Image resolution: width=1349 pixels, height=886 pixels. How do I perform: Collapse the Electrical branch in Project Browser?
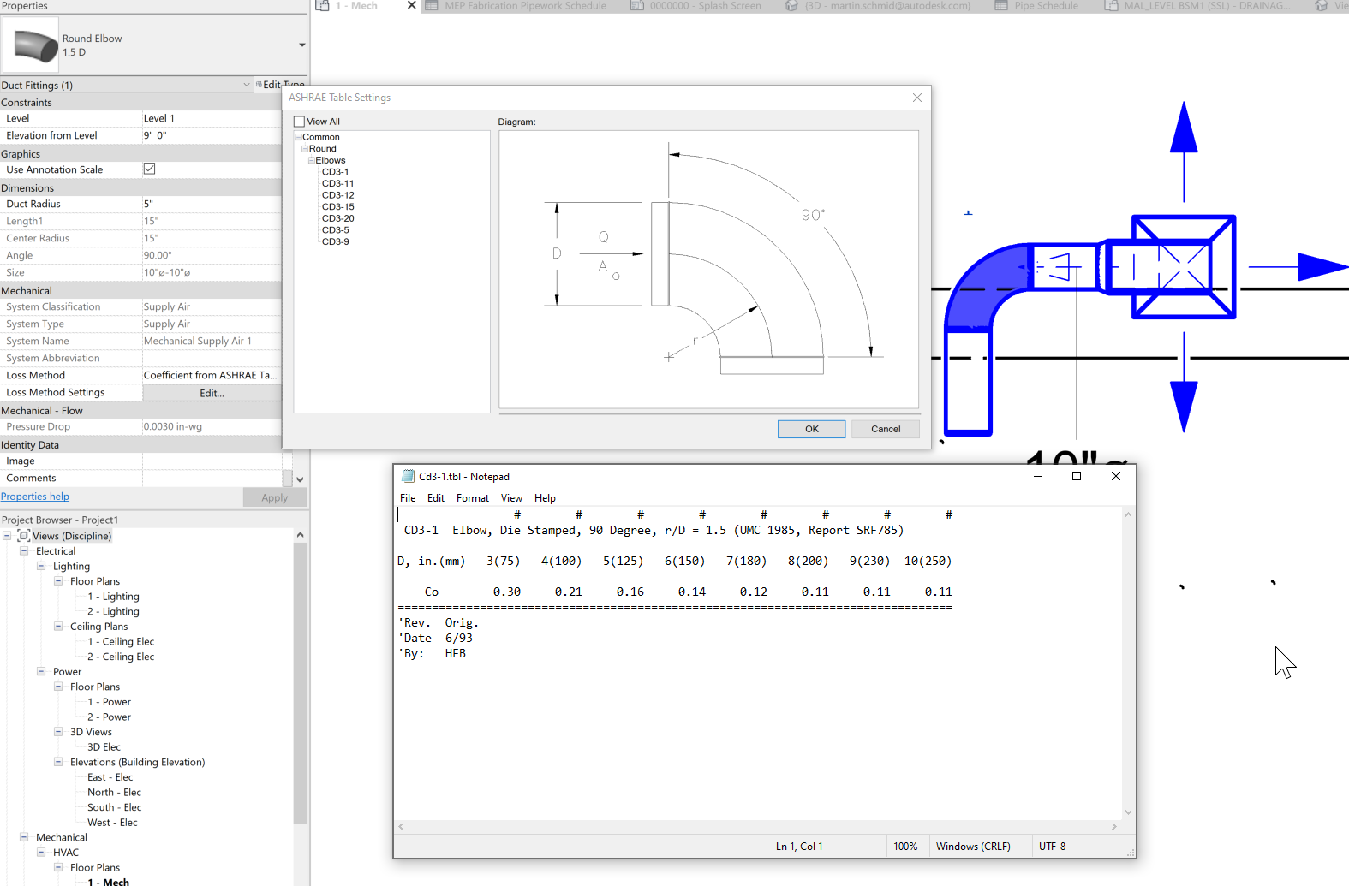coord(24,551)
